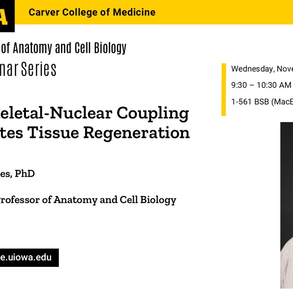This screenshot has width=293, height=293.
Task: Click the Carver College of Medicine header text
Action: click(x=92, y=12)
